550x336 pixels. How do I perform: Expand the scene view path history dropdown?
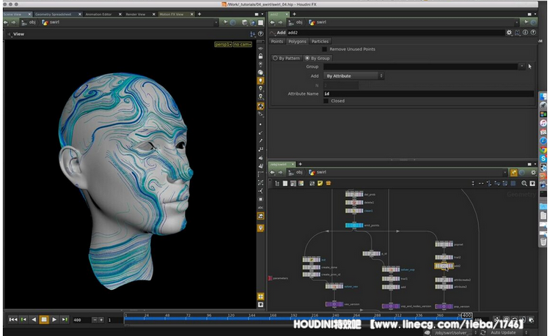coord(216,23)
